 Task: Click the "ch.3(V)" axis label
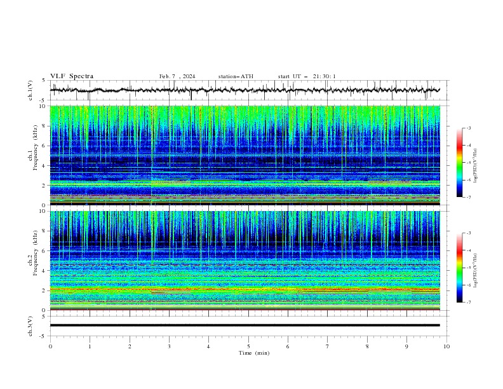[30, 326]
